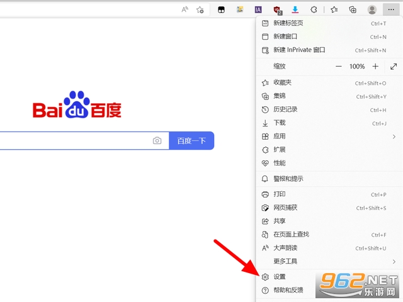Click the 网页捕获 capture icon
403x302 pixels.
click(x=265, y=208)
